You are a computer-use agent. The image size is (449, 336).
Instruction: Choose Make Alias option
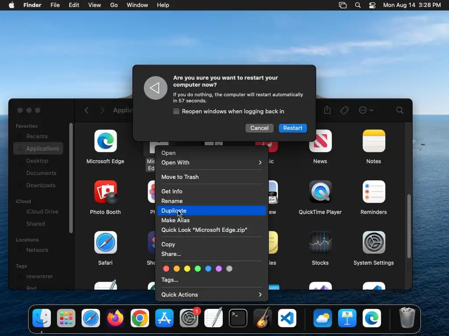tap(212, 220)
